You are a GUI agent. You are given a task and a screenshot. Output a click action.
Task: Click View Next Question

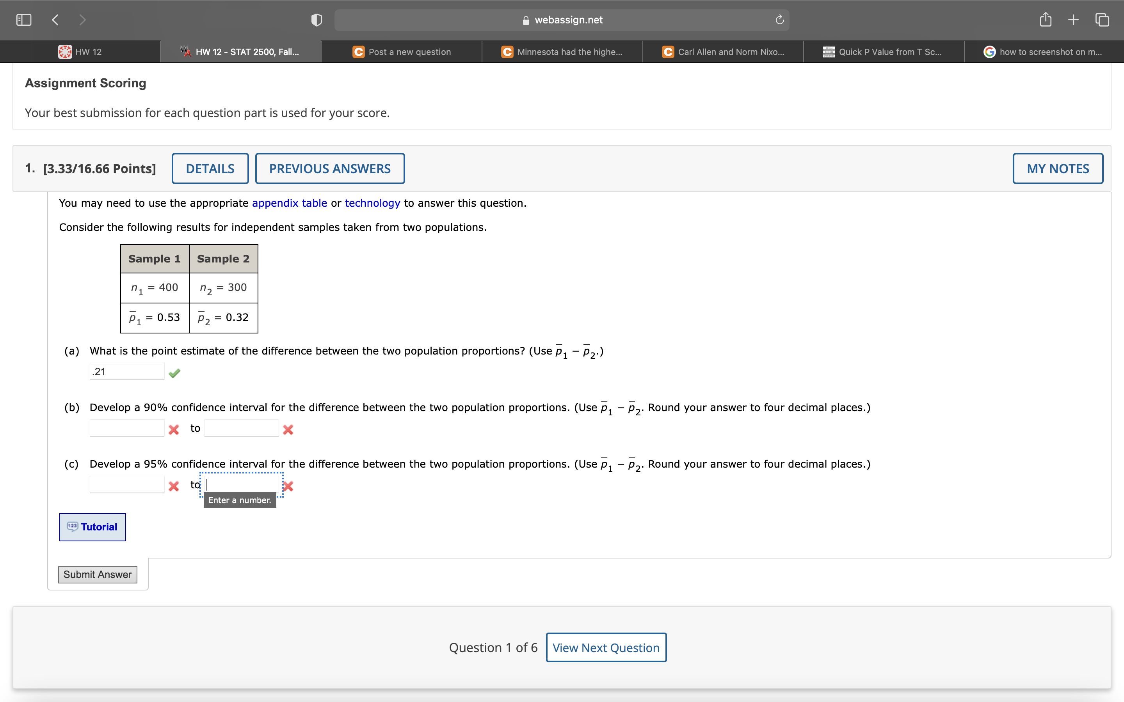click(606, 647)
